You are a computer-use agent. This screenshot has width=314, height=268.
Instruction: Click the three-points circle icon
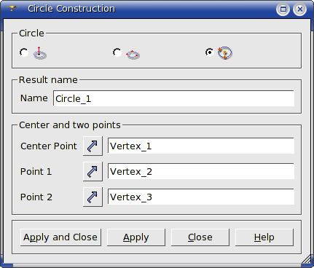(133, 55)
